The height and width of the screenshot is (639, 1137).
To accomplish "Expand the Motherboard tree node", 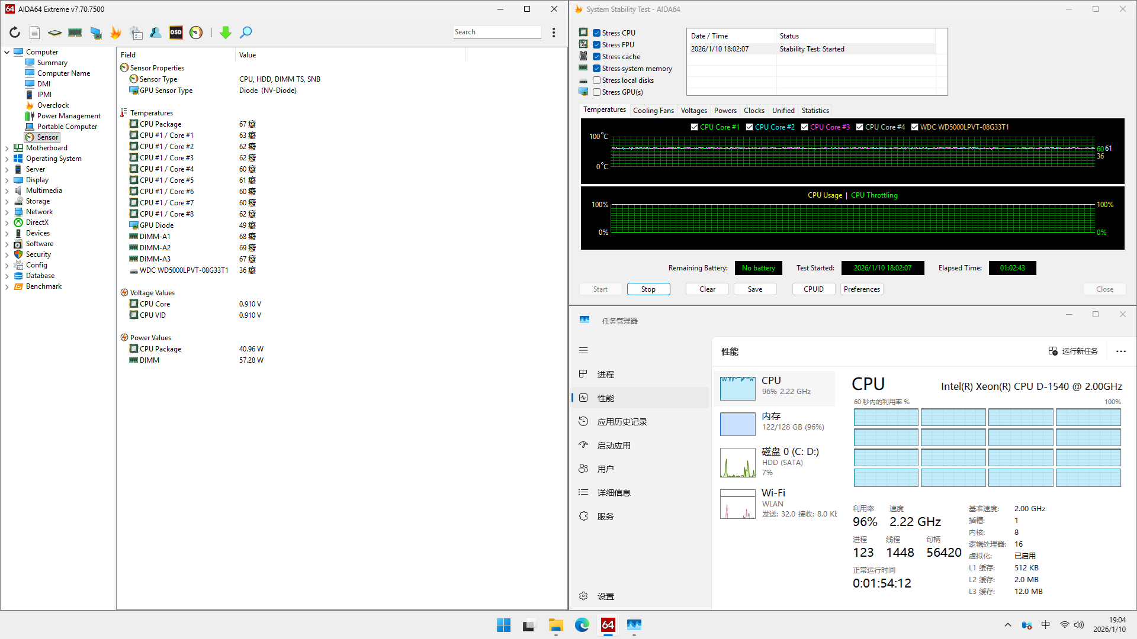I will [7, 148].
